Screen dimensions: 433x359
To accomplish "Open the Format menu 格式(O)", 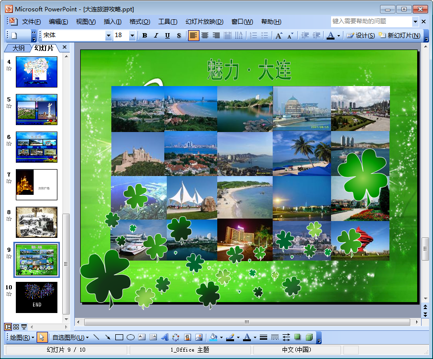I will (140, 22).
